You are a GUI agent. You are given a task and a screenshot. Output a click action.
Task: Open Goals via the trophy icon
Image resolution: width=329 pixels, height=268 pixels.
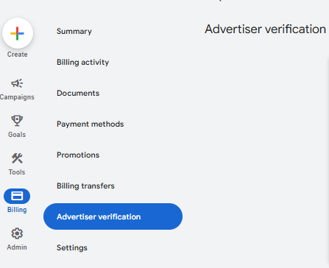coord(17,121)
